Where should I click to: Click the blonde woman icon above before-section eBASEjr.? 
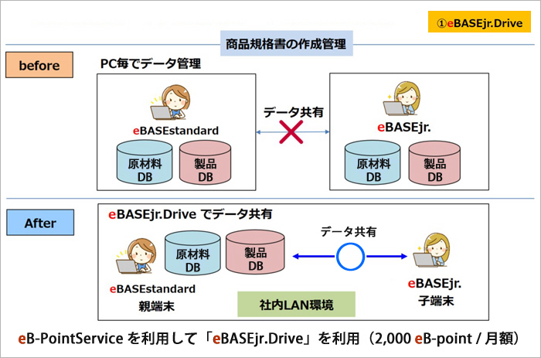pyautogui.click(x=402, y=98)
